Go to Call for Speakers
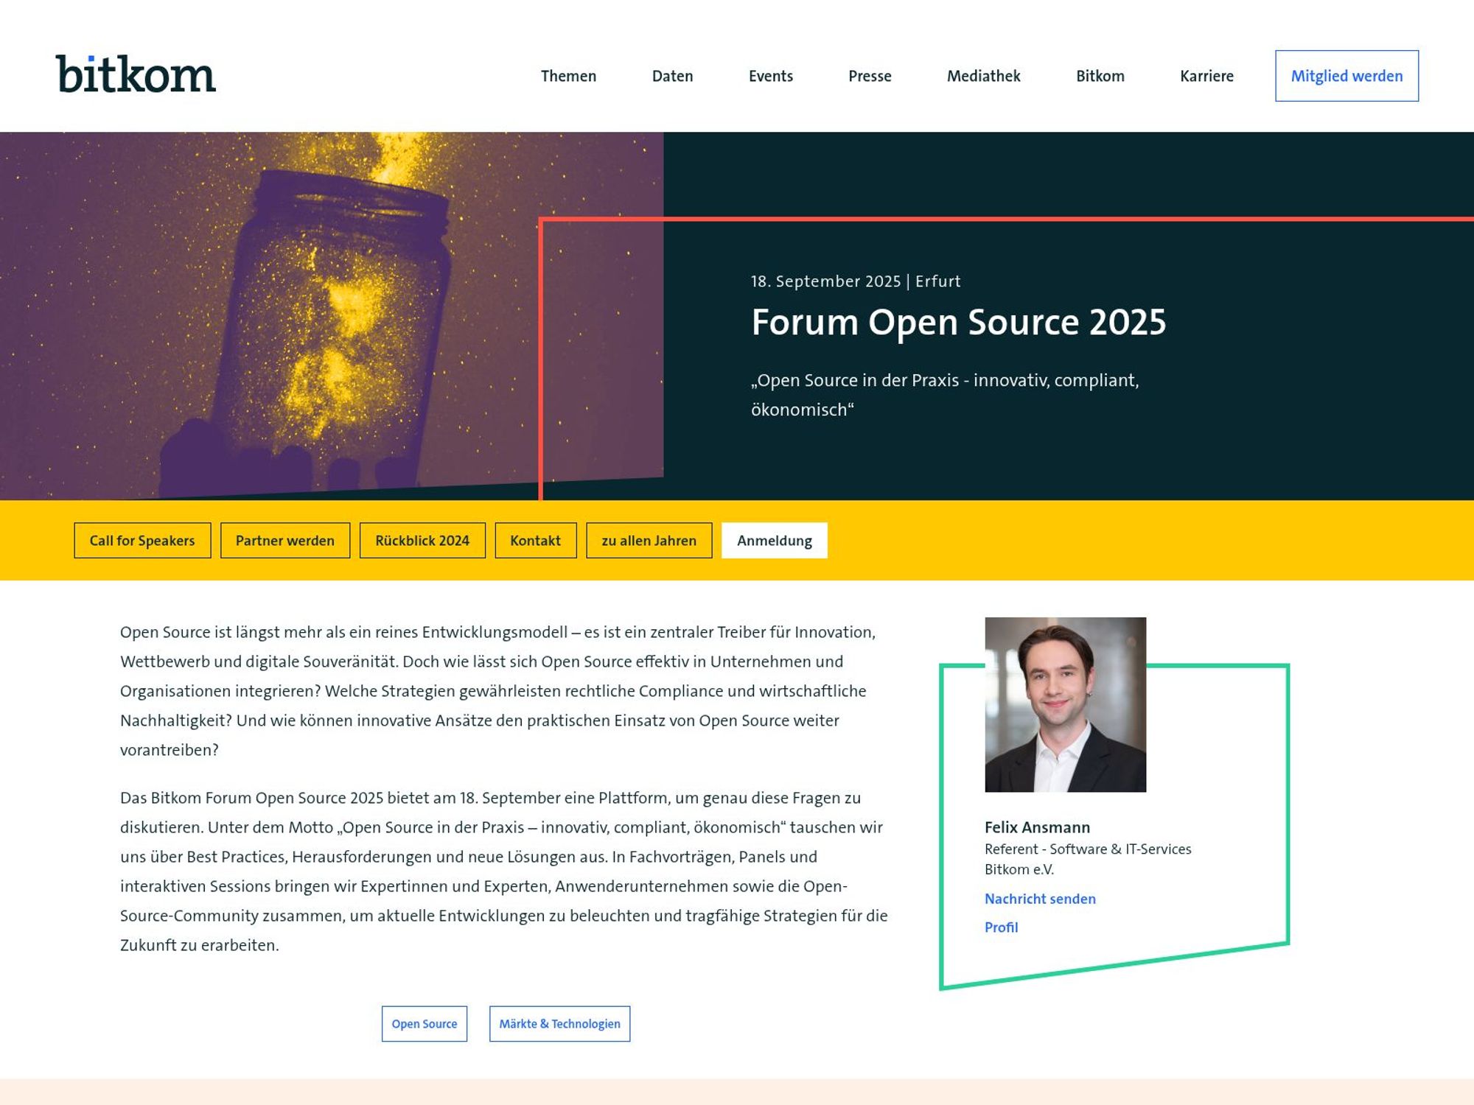This screenshot has width=1474, height=1105. coord(142,541)
